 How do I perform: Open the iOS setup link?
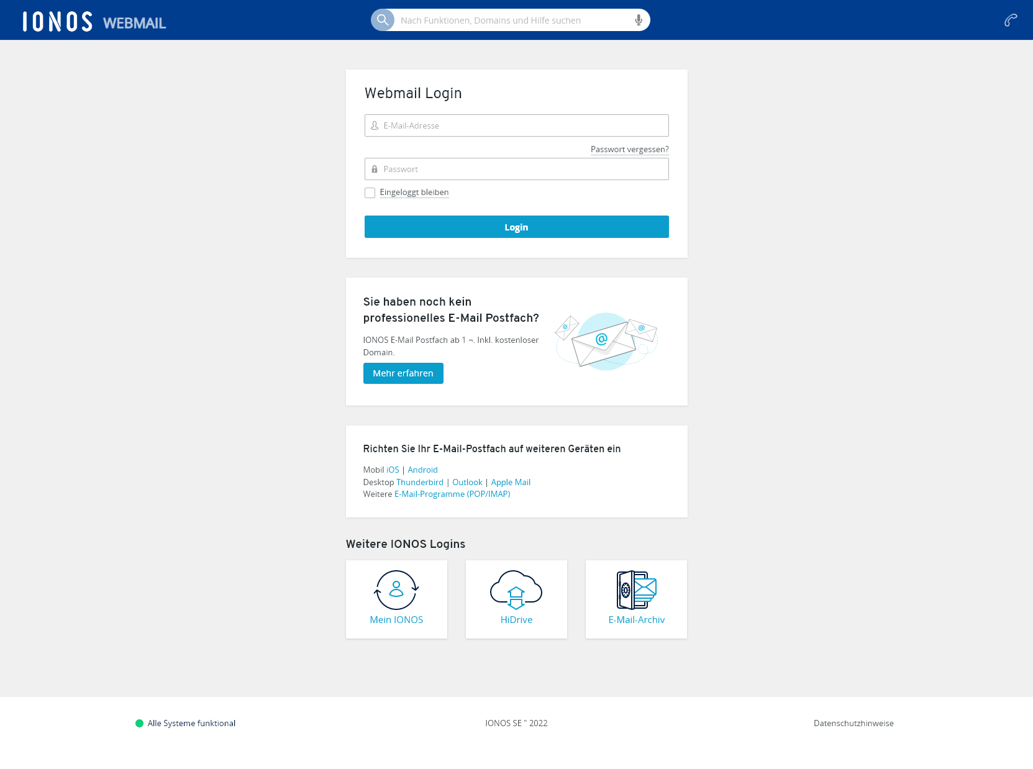[393, 470]
